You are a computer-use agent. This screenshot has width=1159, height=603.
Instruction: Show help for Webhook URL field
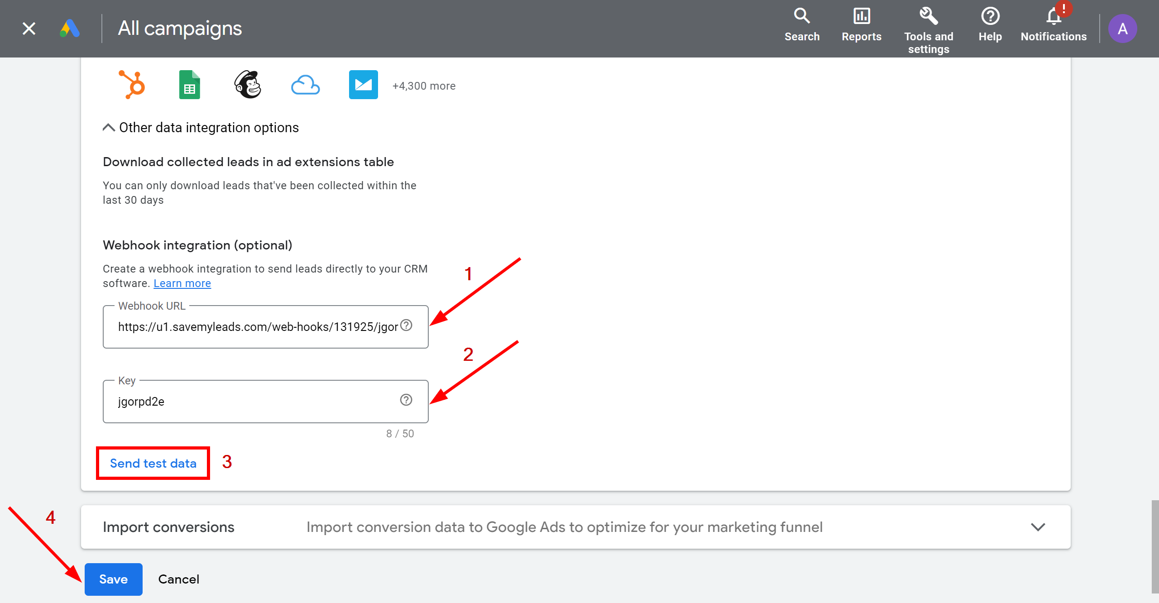point(406,325)
